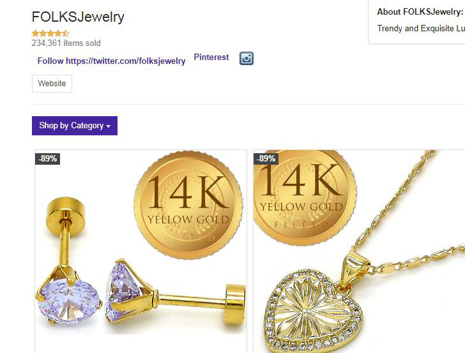Click the 14K gold badge on earrings
This screenshot has height=353, width=465.
click(188, 205)
